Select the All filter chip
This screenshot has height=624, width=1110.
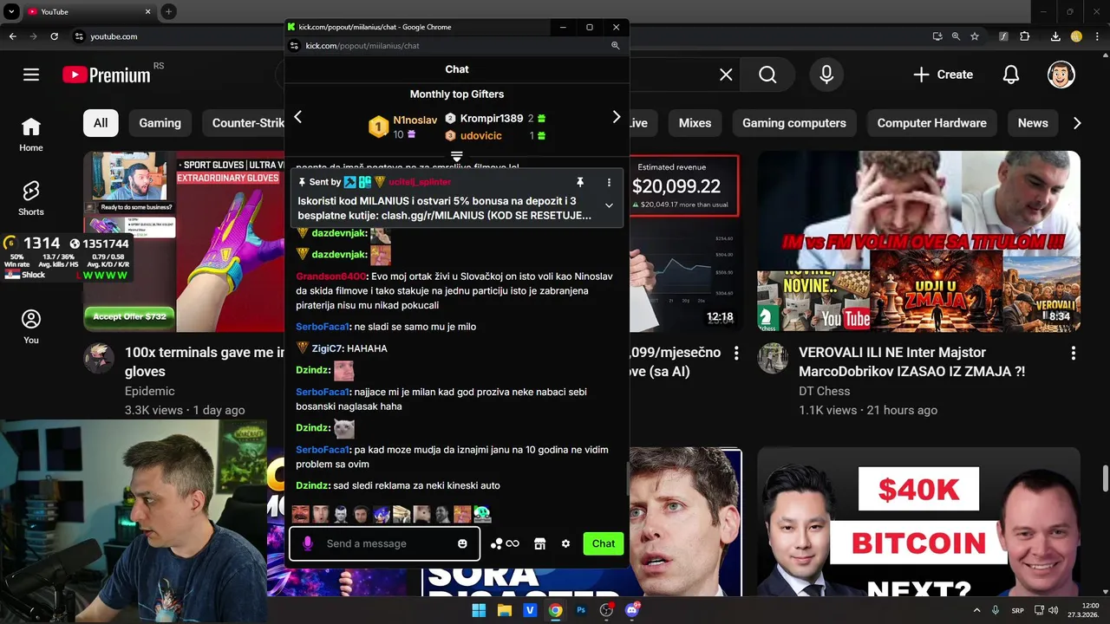pyautogui.click(x=101, y=123)
